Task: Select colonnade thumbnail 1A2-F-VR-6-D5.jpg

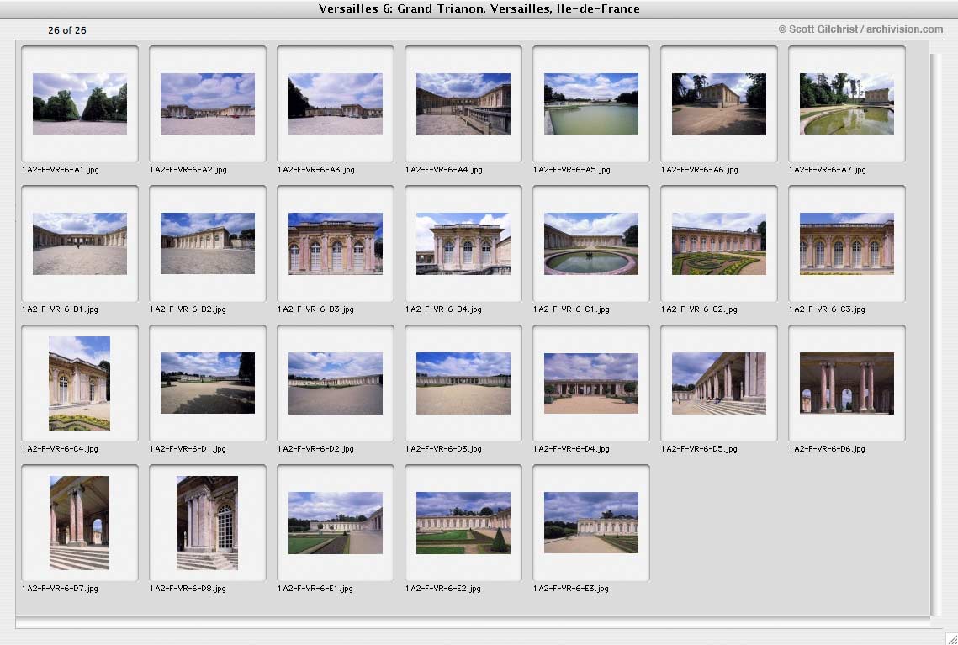Action: click(x=719, y=383)
